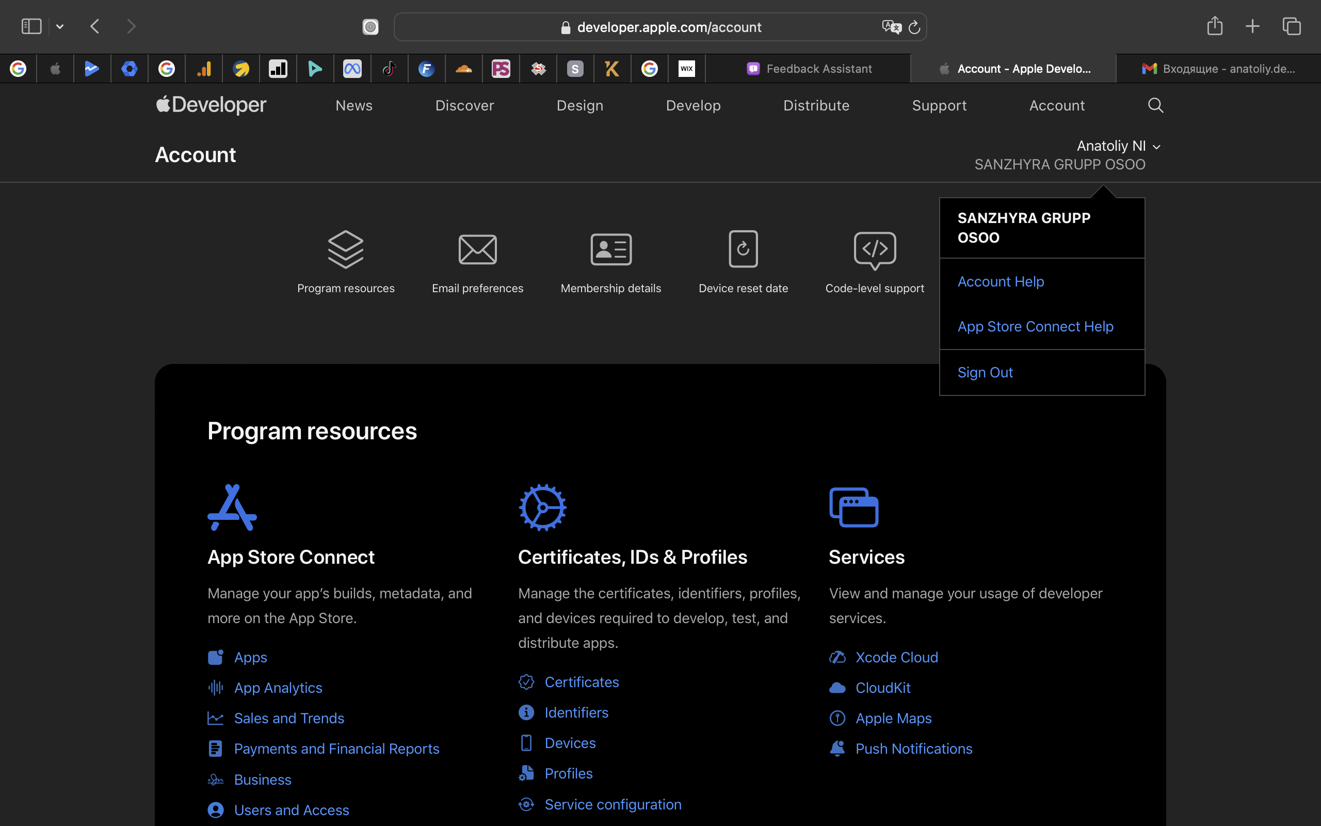Click the Services window icon
This screenshot has width=1321, height=826.
[x=853, y=507]
